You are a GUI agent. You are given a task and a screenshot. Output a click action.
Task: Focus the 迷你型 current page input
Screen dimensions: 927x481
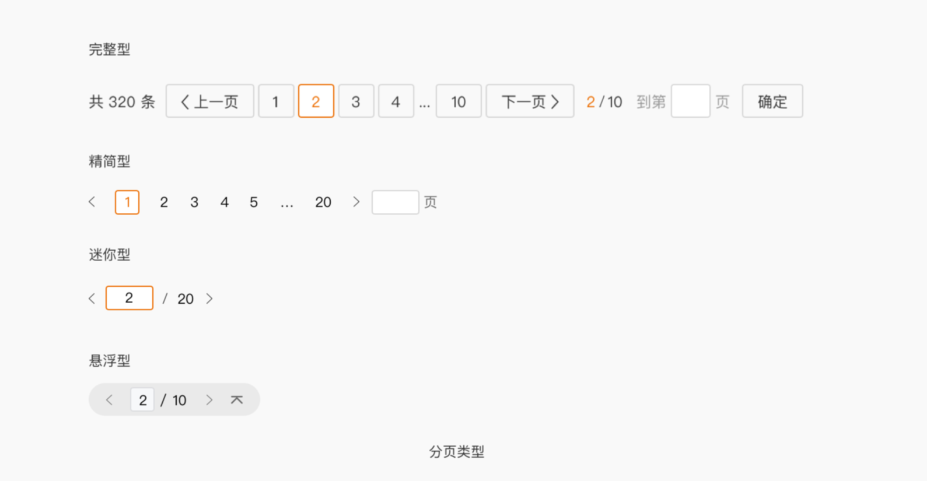pyautogui.click(x=130, y=298)
